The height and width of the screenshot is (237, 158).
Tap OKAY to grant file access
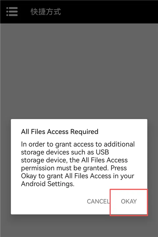[x=129, y=201]
